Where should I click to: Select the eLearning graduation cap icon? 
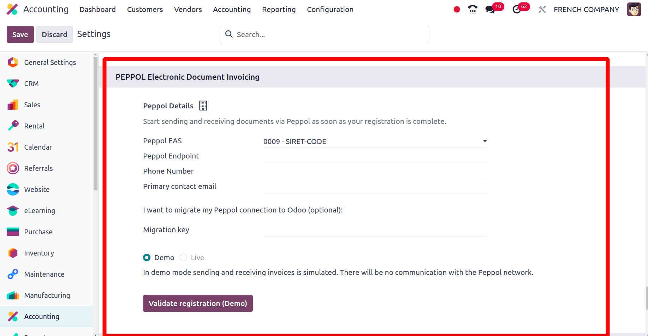point(13,211)
